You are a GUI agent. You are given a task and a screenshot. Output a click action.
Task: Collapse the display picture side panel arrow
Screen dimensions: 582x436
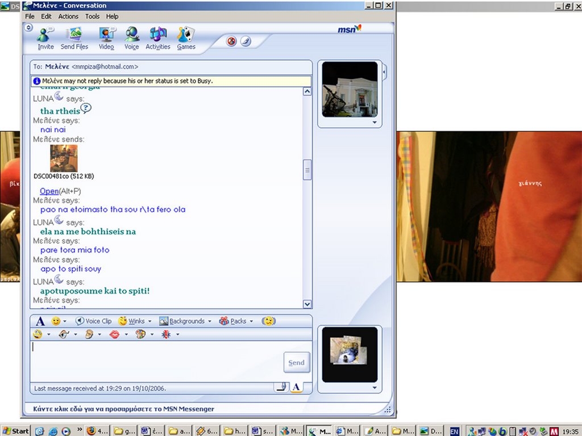pyautogui.click(x=384, y=72)
